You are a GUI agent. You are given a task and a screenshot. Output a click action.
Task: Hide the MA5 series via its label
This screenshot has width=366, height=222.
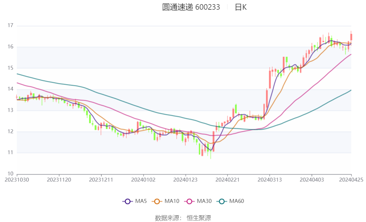(x=141, y=201)
